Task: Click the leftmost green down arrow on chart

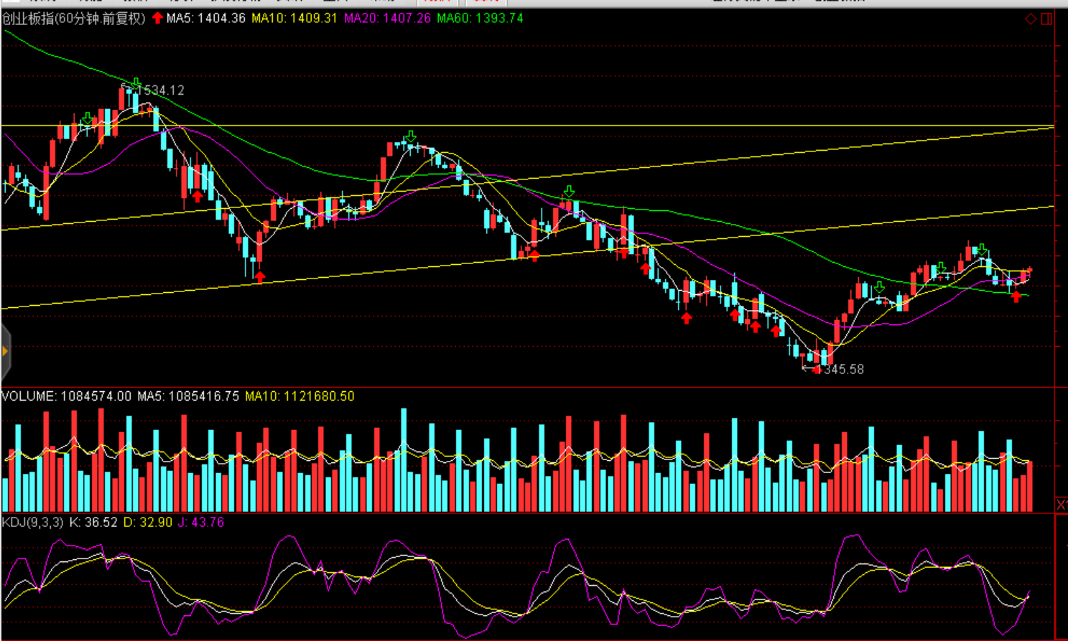Action: tap(88, 118)
